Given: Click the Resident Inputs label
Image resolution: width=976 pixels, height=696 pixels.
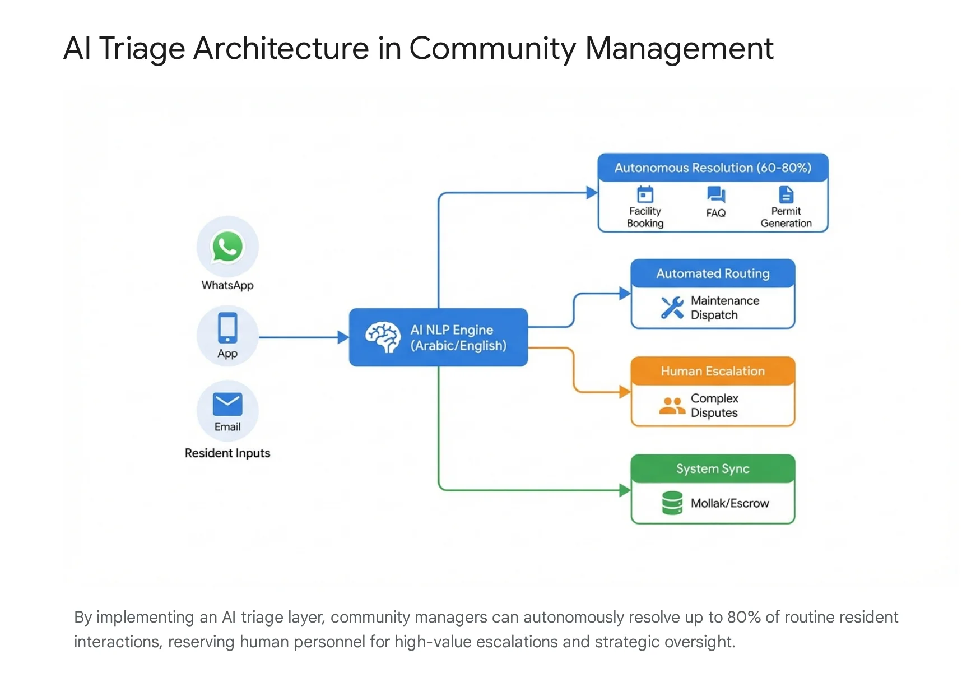Looking at the screenshot, I should (x=227, y=453).
